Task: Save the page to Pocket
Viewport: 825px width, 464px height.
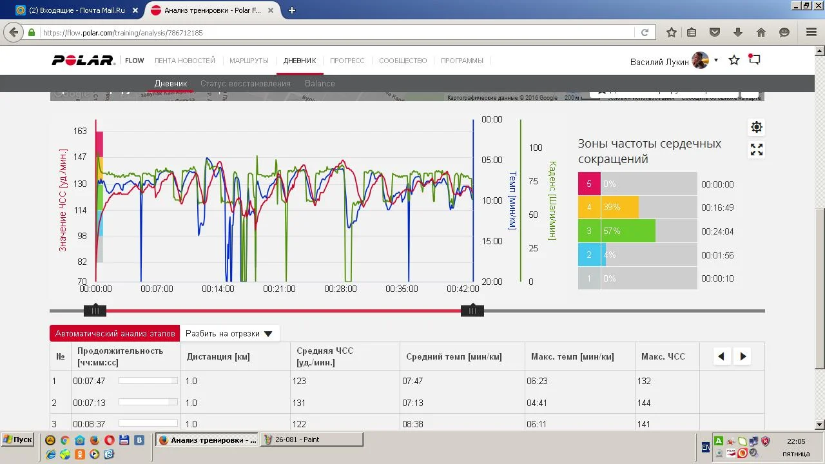Action: [715, 32]
